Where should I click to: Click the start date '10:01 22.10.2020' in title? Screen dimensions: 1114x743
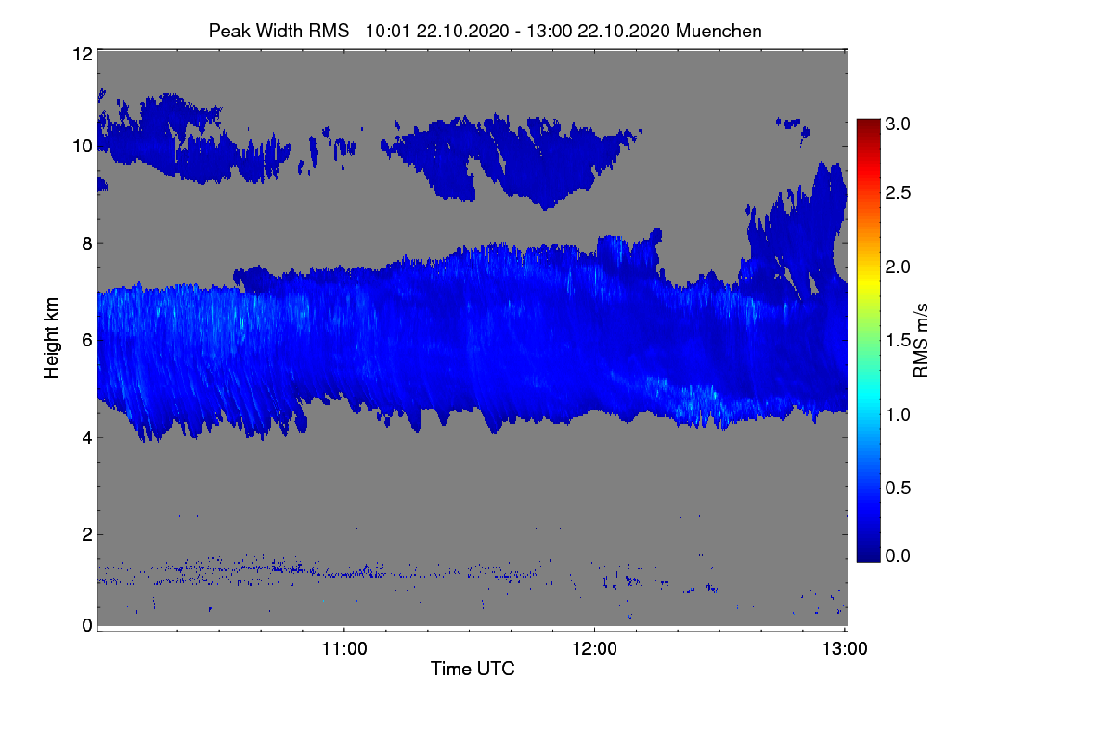coord(437,31)
